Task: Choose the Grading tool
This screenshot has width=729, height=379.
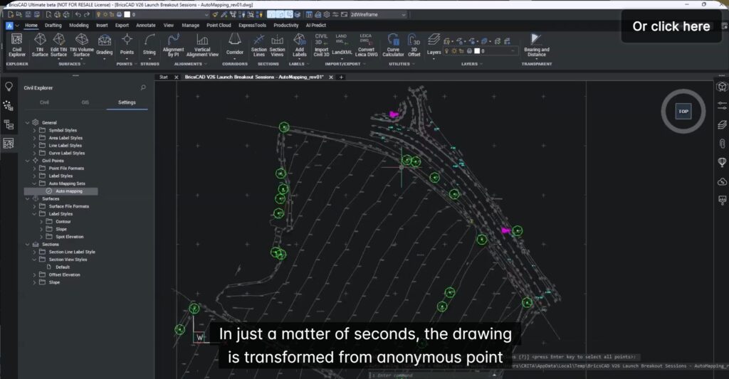Action: tap(104, 45)
